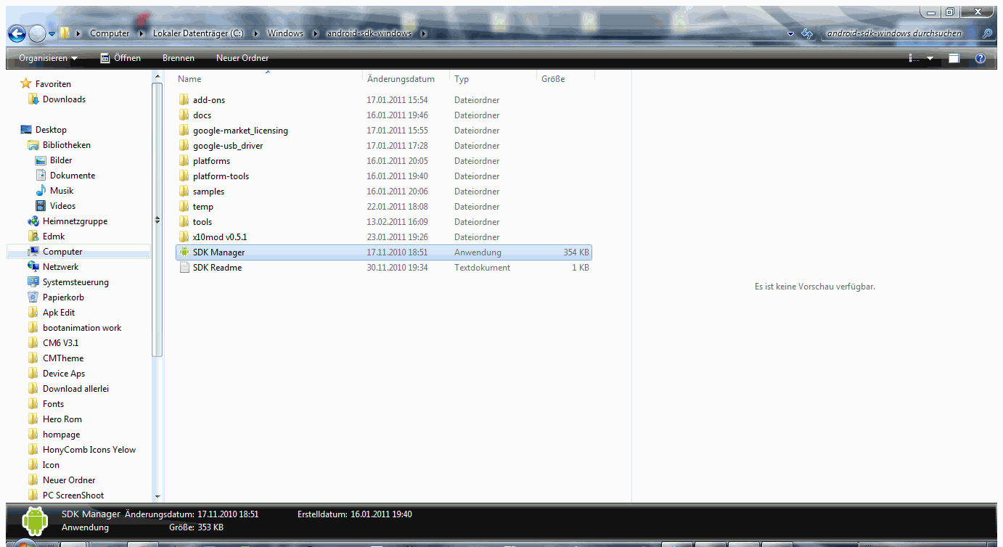The height and width of the screenshot is (547, 1003).
Task: Click the SDK Manager Android icon in list
Action: coord(184,252)
